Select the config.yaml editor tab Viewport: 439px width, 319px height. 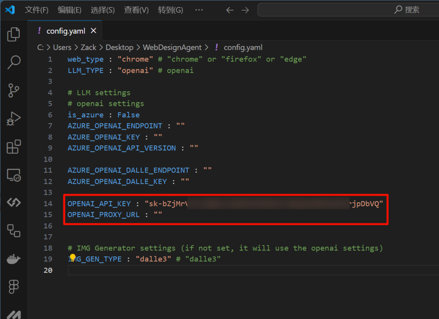click(x=66, y=31)
